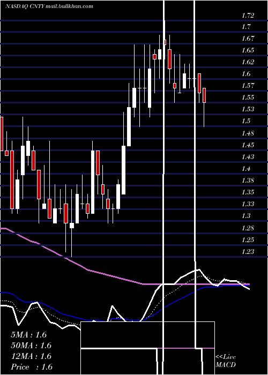The width and height of the screenshot is (268, 375).
Task: Click the 1.3 price axis label
Action: pyautogui.click(x=246, y=216)
